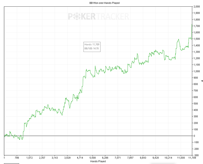Click the 6,286 x-axis tick label
The height and width of the screenshot is (164, 203).
coord(105,158)
